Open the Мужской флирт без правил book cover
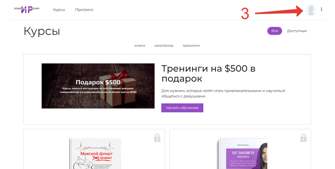The height and width of the screenshot is (169, 335). (x=95, y=154)
